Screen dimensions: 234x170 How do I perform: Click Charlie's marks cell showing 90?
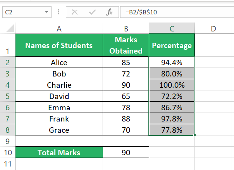coord(126,85)
